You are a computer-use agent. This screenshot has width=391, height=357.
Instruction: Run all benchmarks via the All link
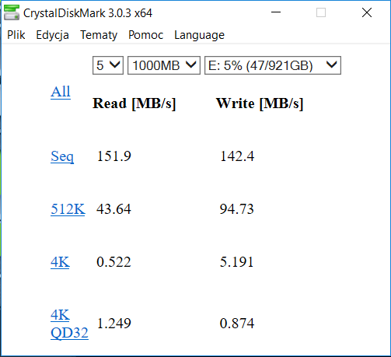(x=61, y=92)
